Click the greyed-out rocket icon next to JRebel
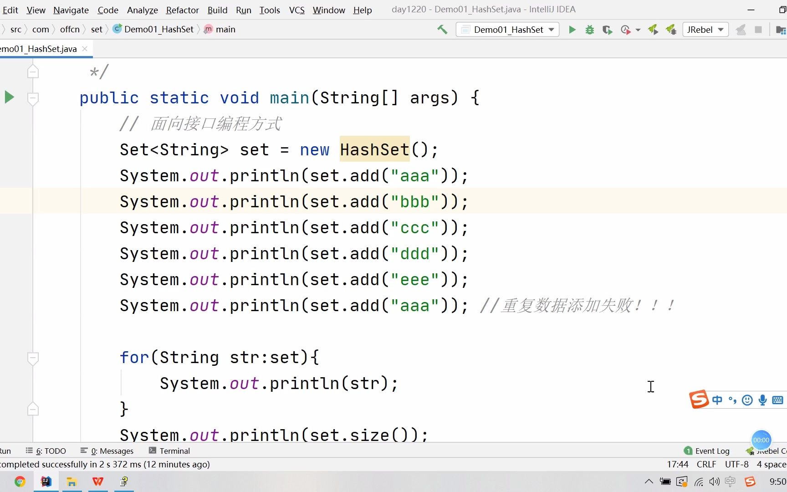This screenshot has height=492, width=787. (x=741, y=30)
